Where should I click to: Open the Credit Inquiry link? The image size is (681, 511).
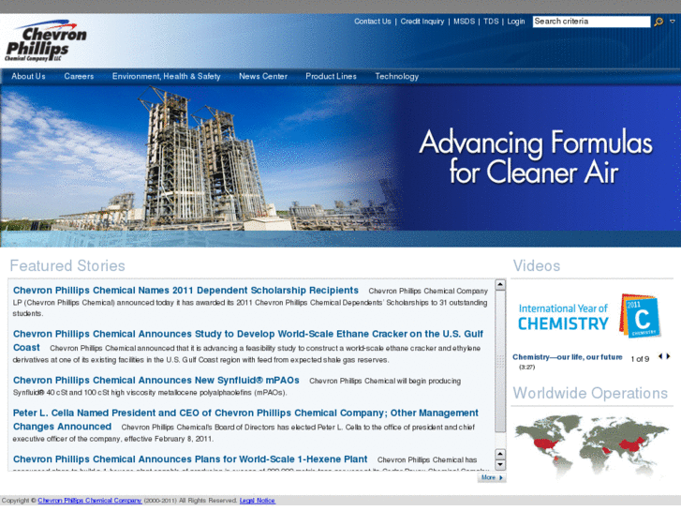(x=422, y=22)
